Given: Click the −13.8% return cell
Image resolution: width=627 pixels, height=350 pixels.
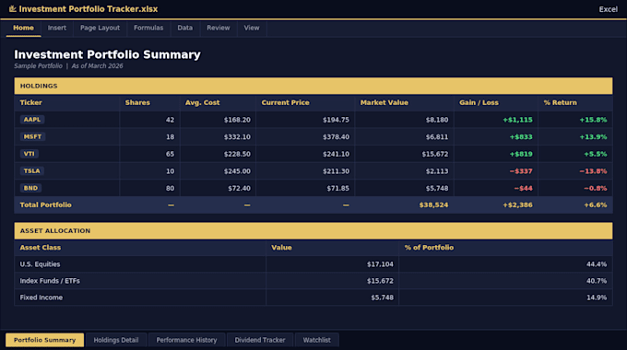Looking at the screenshot, I should (575, 171).
